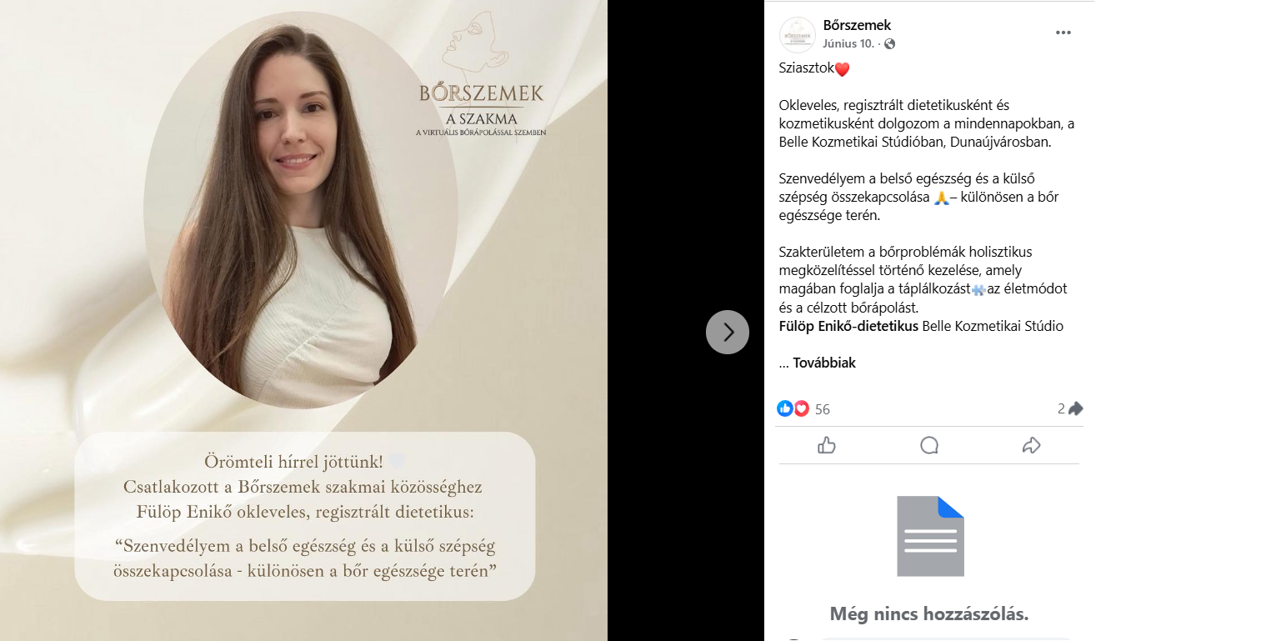
Task: Click the gray document placeholder icon
Action: click(930, 536)
